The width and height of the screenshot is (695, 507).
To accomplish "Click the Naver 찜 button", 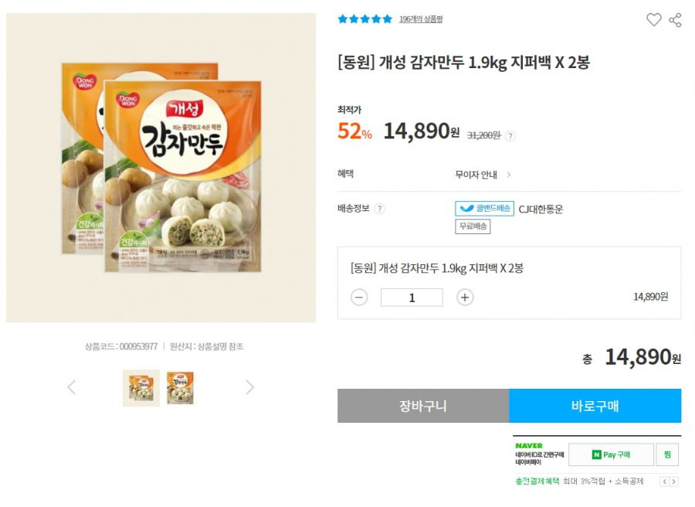I will tap(667, 454).
